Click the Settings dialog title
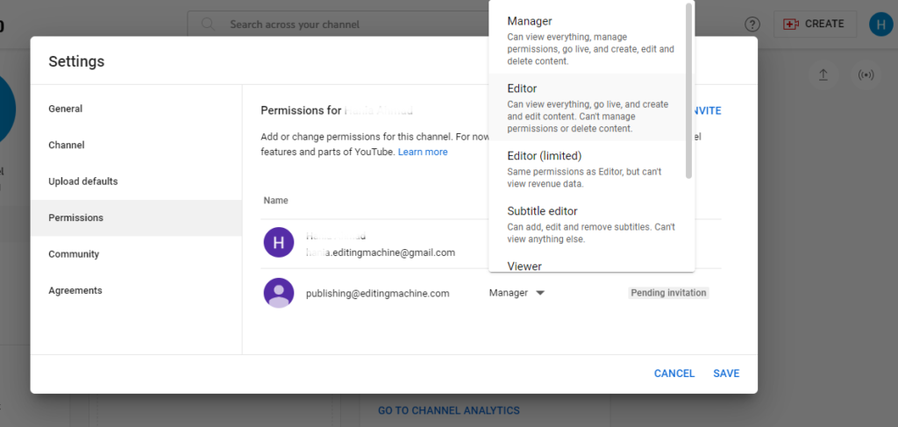The height and width of the screenshot is (427, 898). tap(76, 62)
